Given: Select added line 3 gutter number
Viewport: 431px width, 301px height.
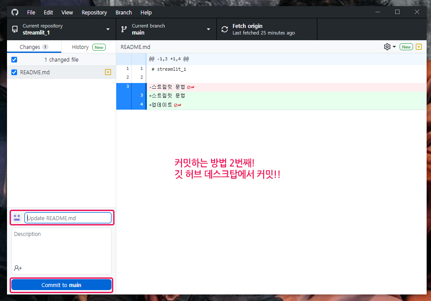Looking at the screenshot, I should pyautogui.click(x=142, y=95).
